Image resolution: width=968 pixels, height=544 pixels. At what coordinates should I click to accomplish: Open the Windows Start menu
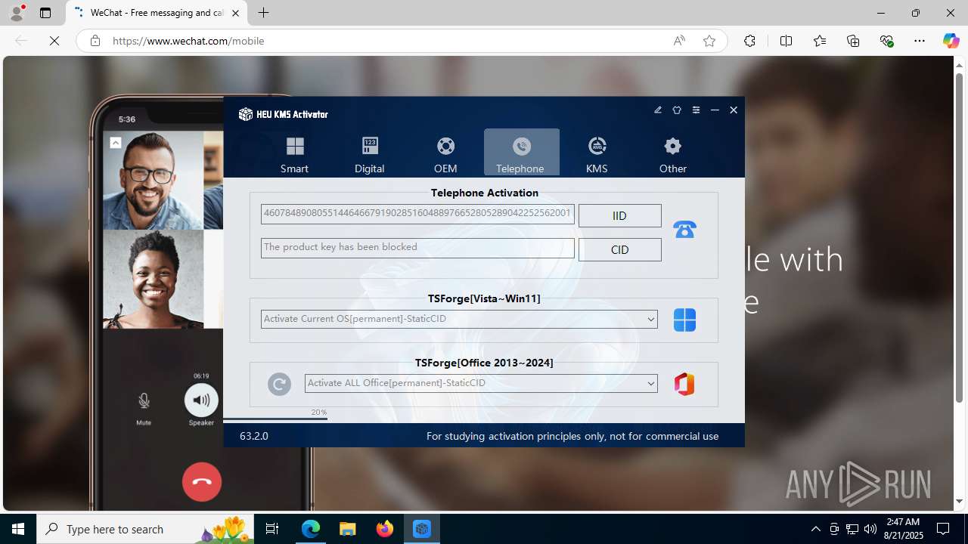18,529
